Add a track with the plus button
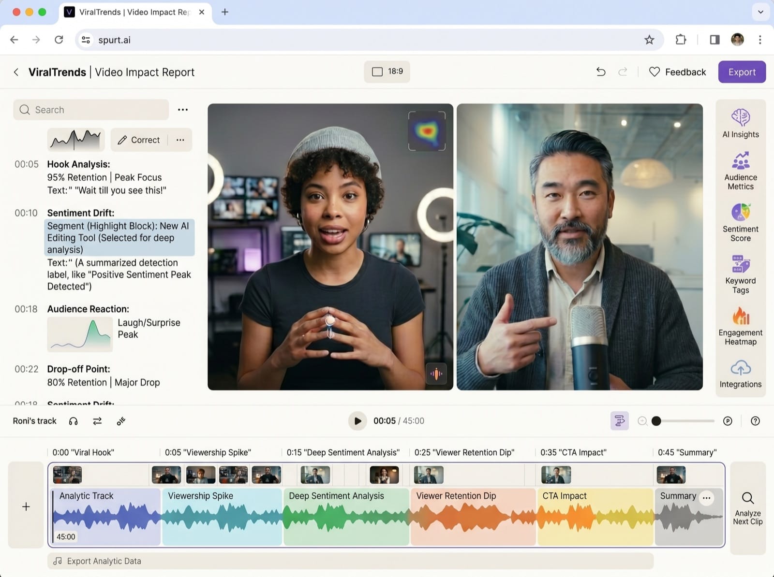 click(x=26, y=506)
